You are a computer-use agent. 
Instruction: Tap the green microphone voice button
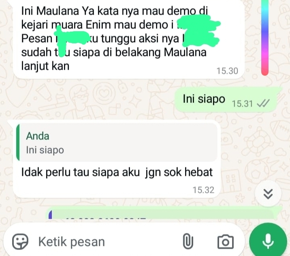pyautogui.click(x=268, y=241)
